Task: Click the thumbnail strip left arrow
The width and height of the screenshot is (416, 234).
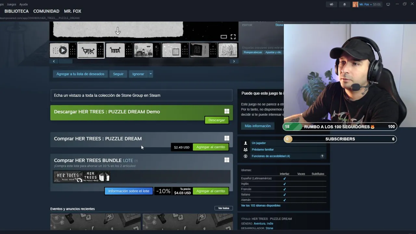Action: click(x=54, y=61)
